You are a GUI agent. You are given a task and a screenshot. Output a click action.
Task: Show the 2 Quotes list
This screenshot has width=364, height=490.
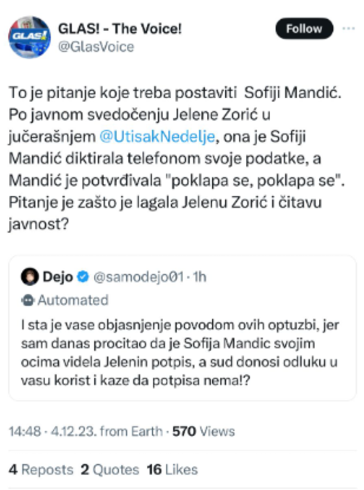tap(110, 470)
